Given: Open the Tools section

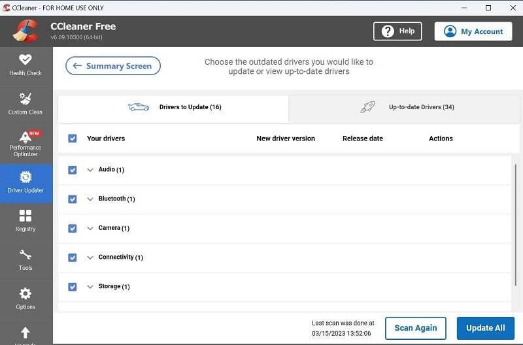Looking at the screenshot, I should point(25,260).
